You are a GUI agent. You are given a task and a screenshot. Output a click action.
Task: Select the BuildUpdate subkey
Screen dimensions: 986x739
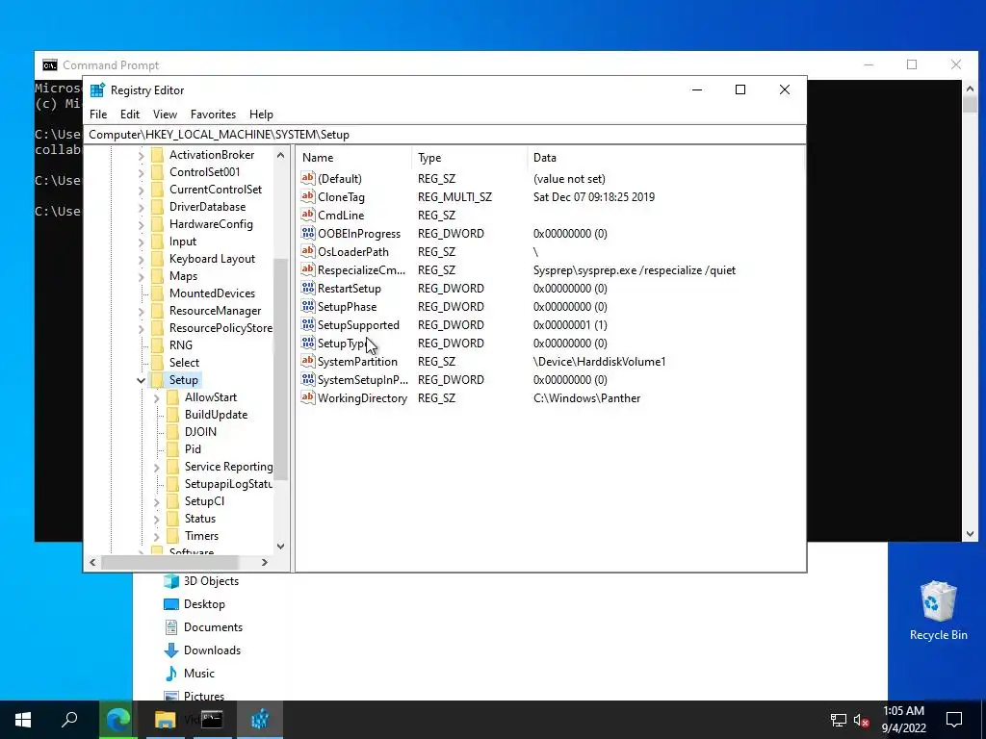coord(216,415)
